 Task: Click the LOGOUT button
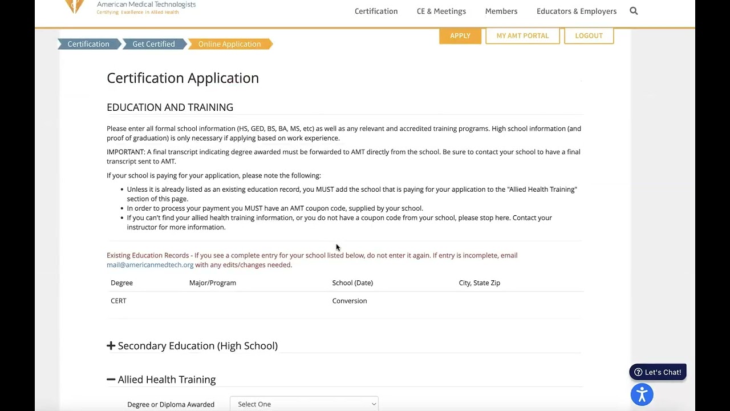589,35
